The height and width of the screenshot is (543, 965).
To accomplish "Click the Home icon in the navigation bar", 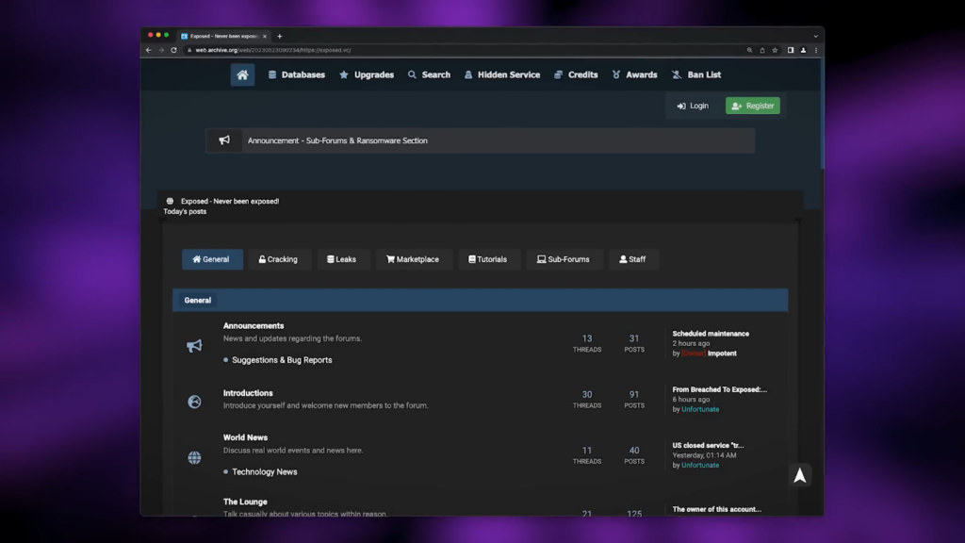I will [242, 74].
